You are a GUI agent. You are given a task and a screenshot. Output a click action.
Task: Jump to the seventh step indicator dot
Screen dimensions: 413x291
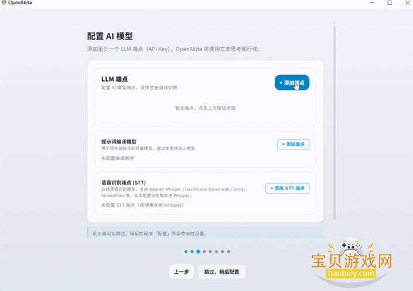[x=223, y=252]
